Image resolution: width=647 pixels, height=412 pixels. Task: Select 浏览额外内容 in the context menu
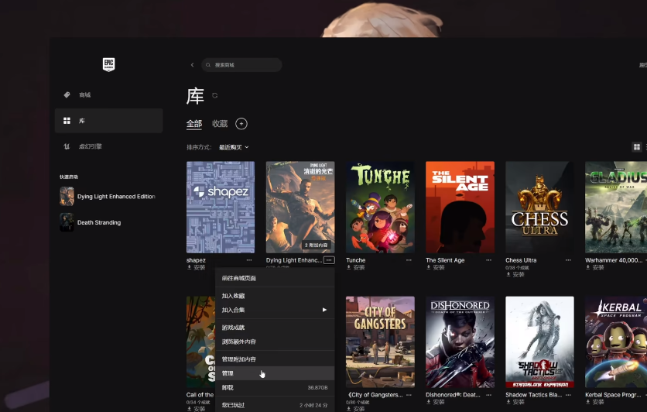tap(275, 342)
